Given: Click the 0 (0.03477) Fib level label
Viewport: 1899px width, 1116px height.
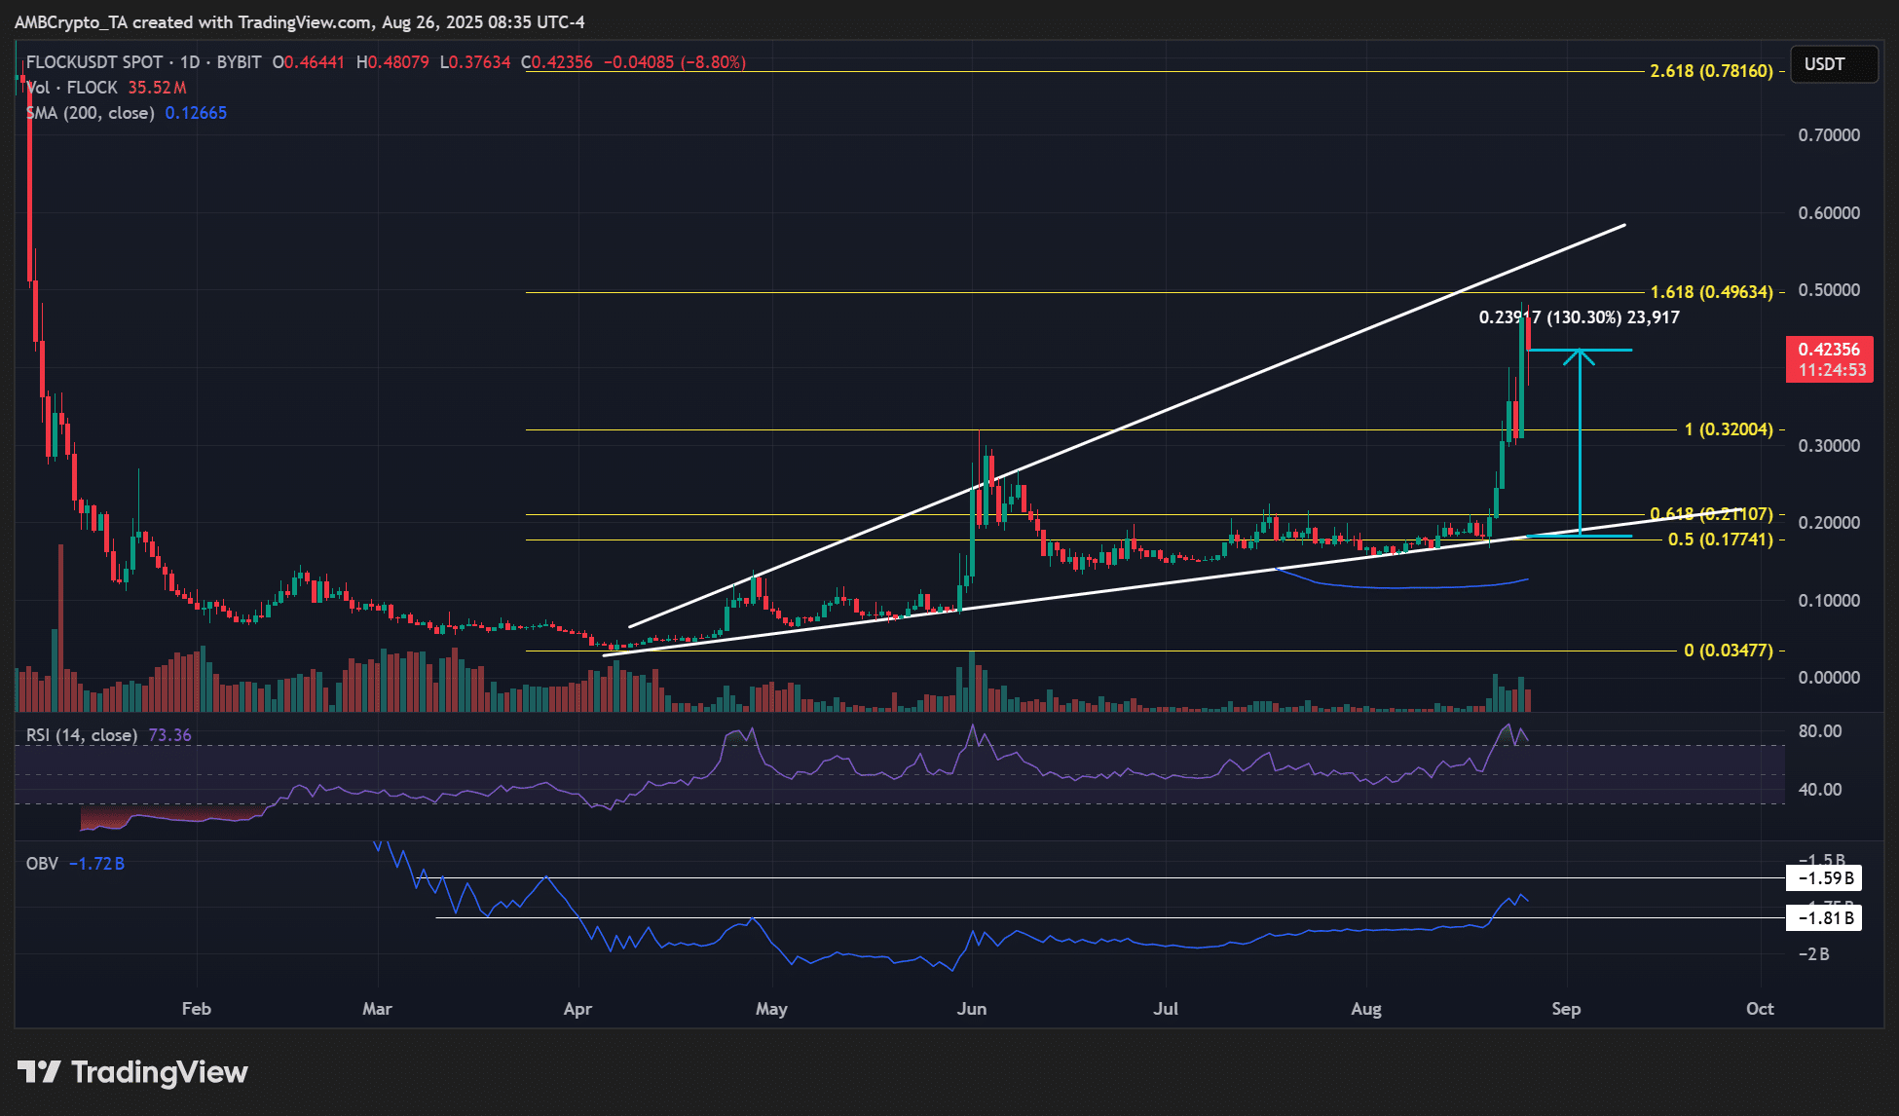Looking at the screenshot, I should coord(1728,651).
